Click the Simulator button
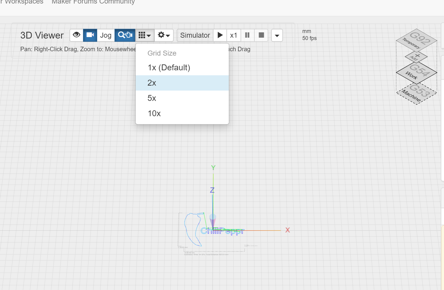This screenshot has width=444, height=290. (195, 35)
